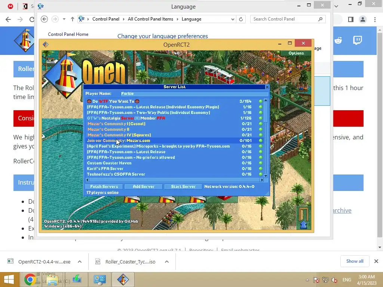Go up one level in Control Panel
383x287 pixels.
(73, 19)
